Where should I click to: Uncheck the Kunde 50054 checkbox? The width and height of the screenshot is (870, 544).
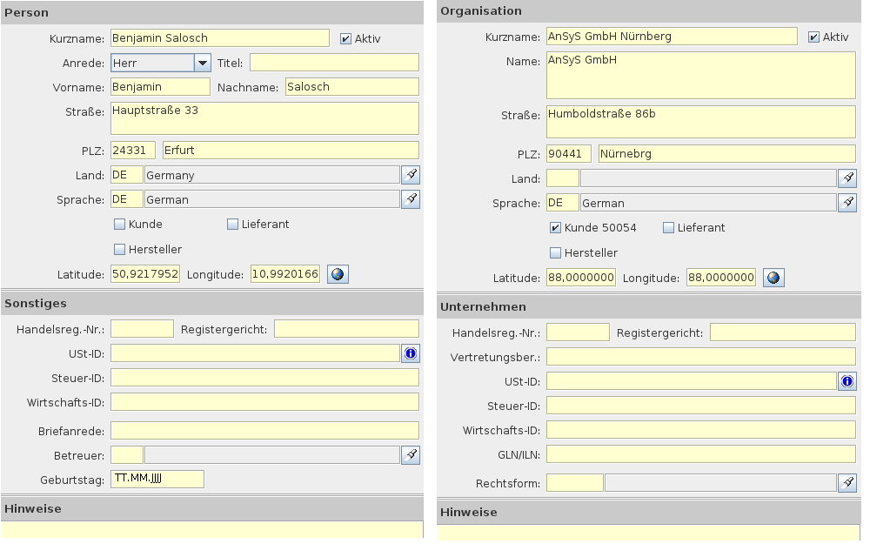pos(555,228)
